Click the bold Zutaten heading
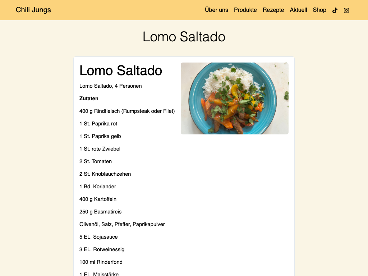This screenshot has width=368, height=276. coord(89,98)
